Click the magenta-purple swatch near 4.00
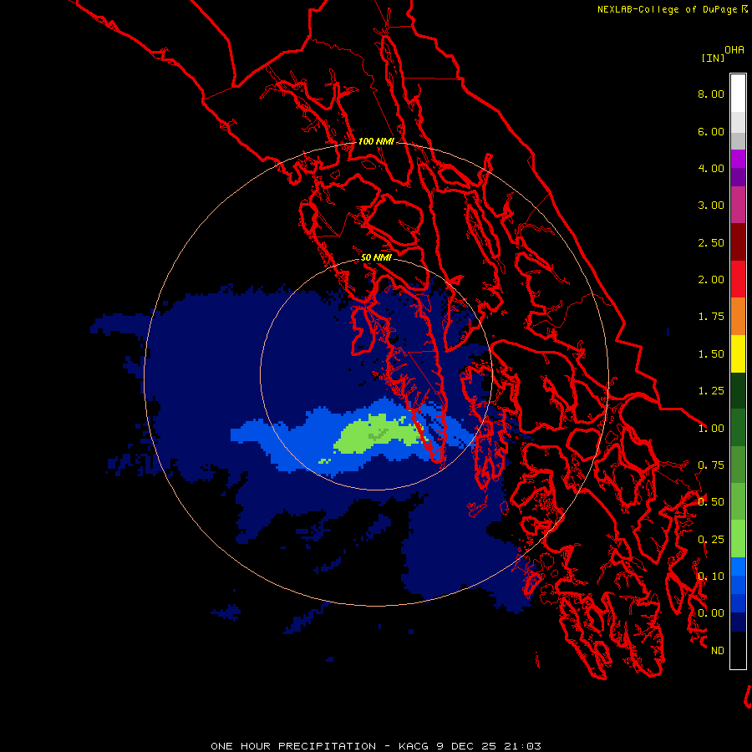This screenshot has width=752, height=752. tap(738, 159)
